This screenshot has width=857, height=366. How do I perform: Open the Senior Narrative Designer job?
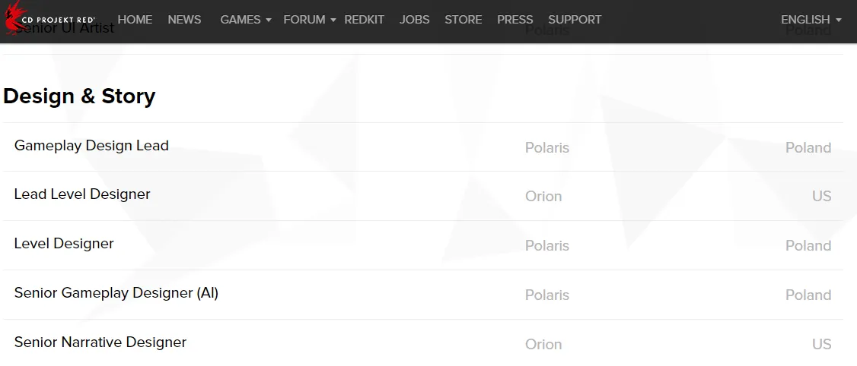pyautogui.click(x=423, y=342)
